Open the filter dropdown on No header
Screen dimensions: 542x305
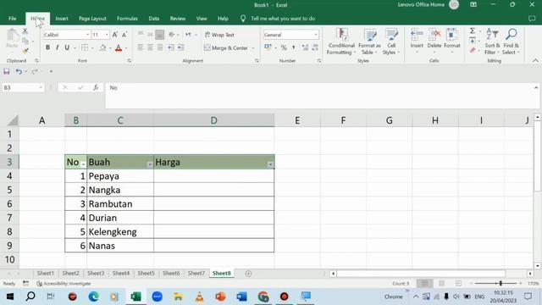pyautogui.click(x=83, y=164)
